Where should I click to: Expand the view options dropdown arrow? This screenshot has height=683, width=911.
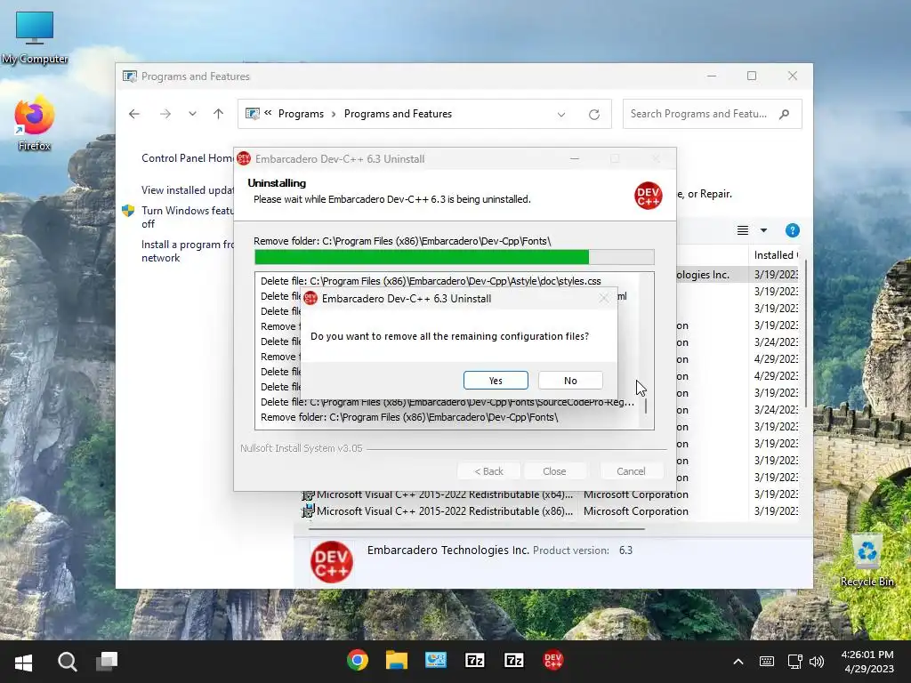pyautogui.click(x=763, y=230)
